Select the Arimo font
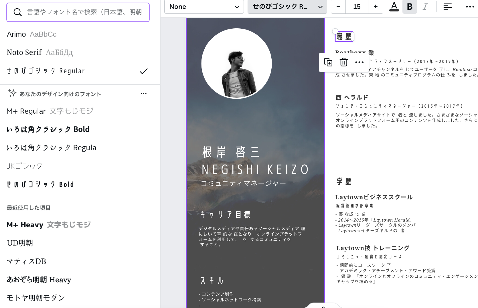 coord(31,34)
